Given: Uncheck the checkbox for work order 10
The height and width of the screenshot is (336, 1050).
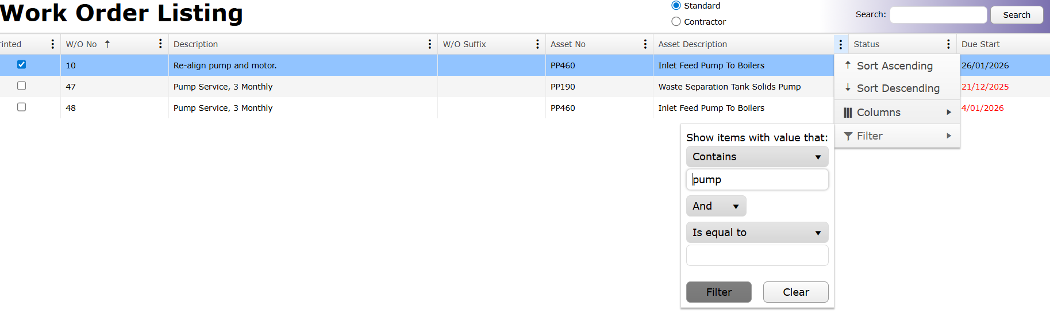Looking at the screenshot, I should tap(22, 65).
